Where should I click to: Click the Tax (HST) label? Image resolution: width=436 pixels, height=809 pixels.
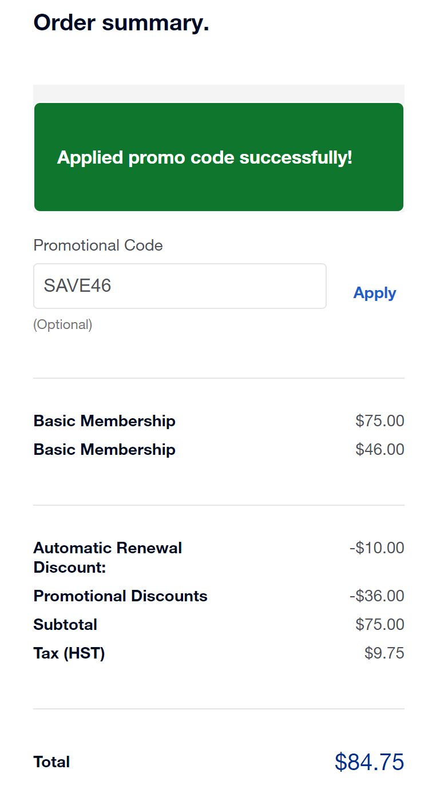(69, 653)
